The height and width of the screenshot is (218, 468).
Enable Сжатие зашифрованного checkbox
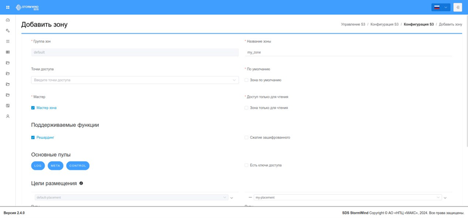246,137
